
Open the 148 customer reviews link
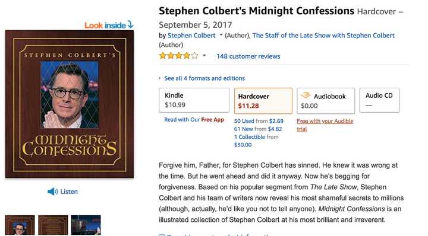pos(248,56)
